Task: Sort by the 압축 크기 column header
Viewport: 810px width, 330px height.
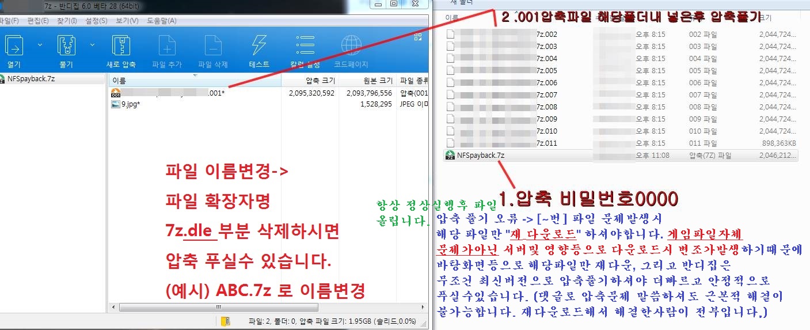Action: coord(309,81)
